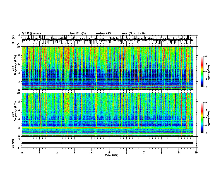This screenshot has width=221, height=171.
Task: Click the ch.2 "Frequency (kHz)" axis label
Action: pos(15,111)
